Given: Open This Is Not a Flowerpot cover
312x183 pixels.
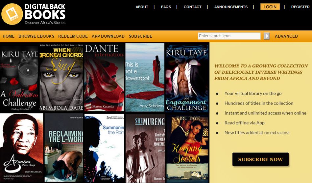Looking at the screenshot, I should point(145,77).
